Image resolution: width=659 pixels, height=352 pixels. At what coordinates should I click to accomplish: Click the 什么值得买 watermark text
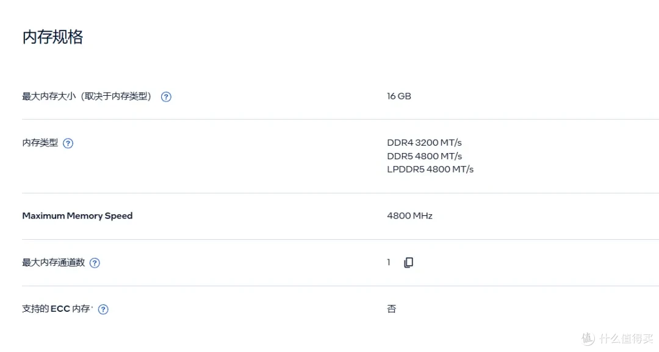[626, 339]
